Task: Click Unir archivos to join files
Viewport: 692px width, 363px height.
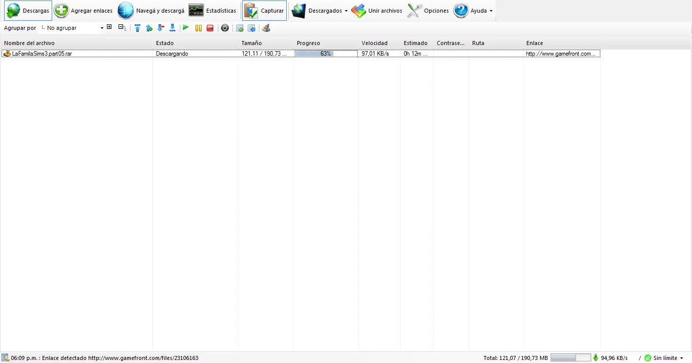Action: click(377, 11)
